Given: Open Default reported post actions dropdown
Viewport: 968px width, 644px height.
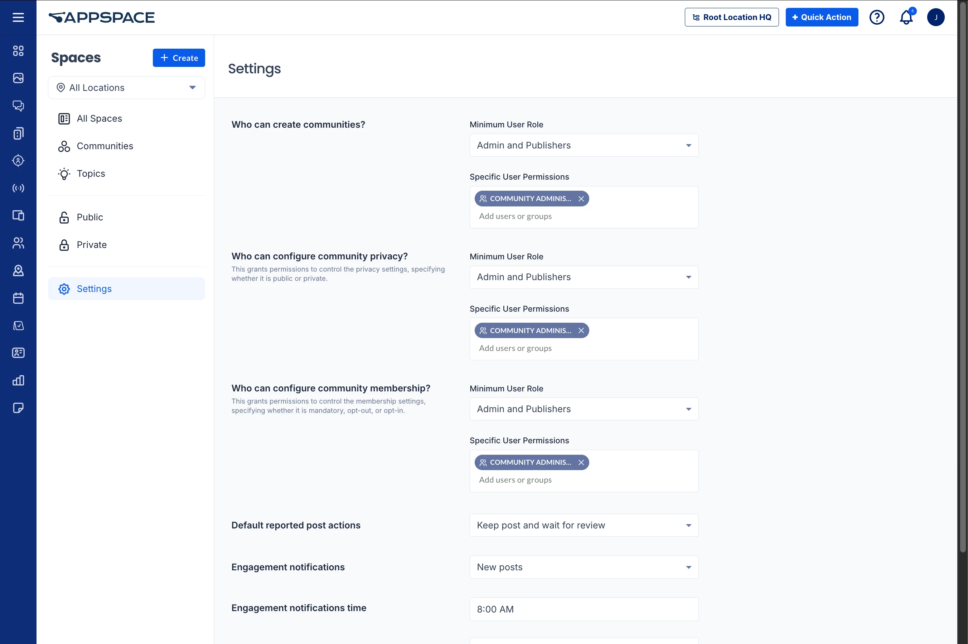Looking at the screenshot, I should [x=584, y=525].
